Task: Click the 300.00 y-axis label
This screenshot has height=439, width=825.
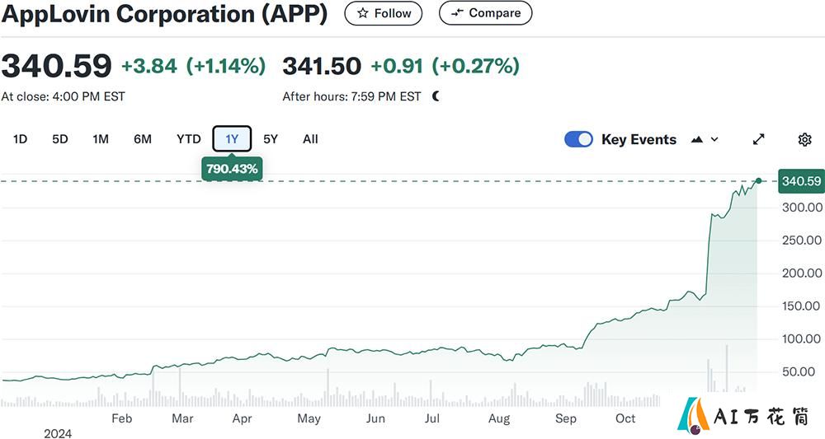Action: (x=803, y=208)
